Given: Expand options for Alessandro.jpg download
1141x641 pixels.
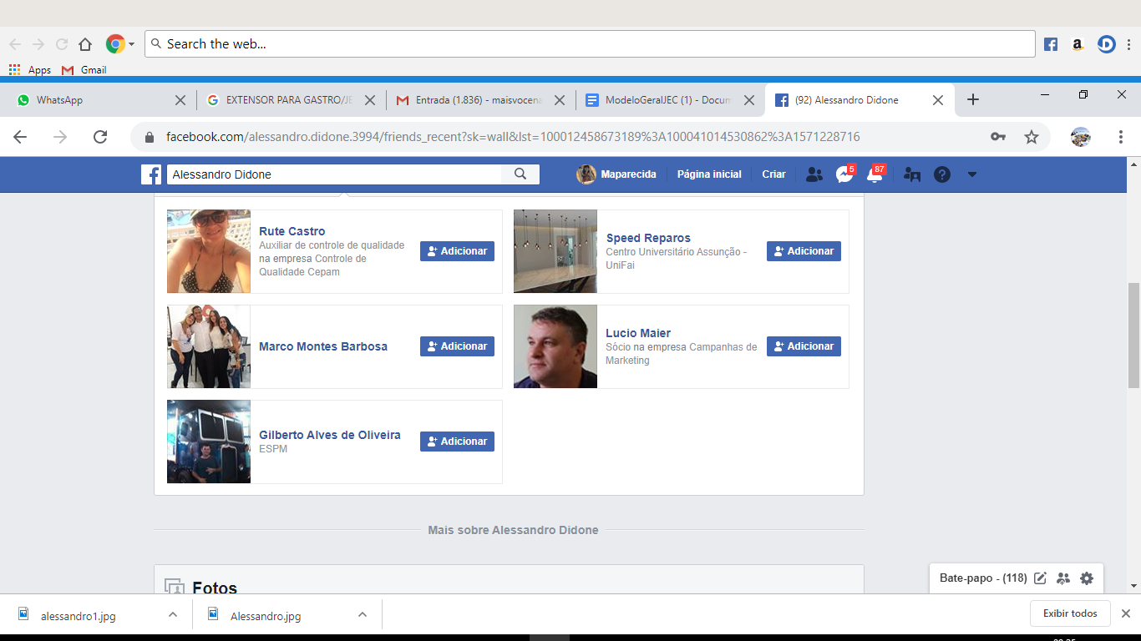Looking at the screenshot, I should tap(363, 614).
